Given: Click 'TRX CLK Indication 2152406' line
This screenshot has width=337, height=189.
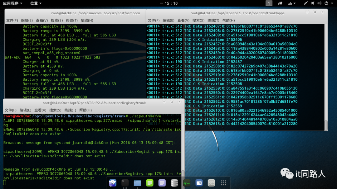Looking at the screenshot, I should 194,40.
